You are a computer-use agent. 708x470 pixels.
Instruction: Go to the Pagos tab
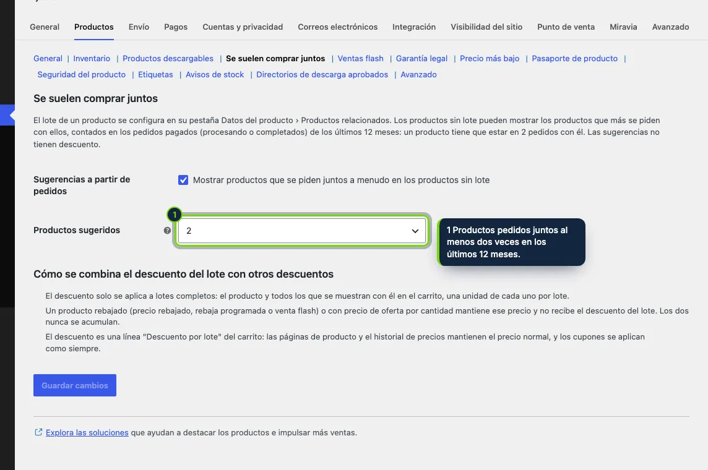[176, 27]
